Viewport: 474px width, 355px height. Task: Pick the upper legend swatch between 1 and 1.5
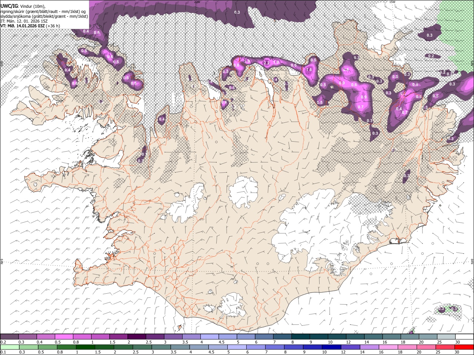coord(100,337)
